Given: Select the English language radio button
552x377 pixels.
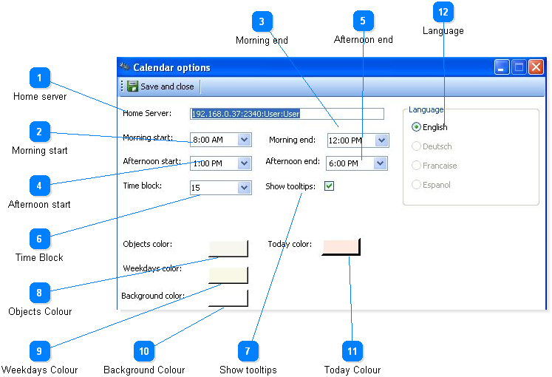Looking at the screenshot, I should (x=417, y=127).
